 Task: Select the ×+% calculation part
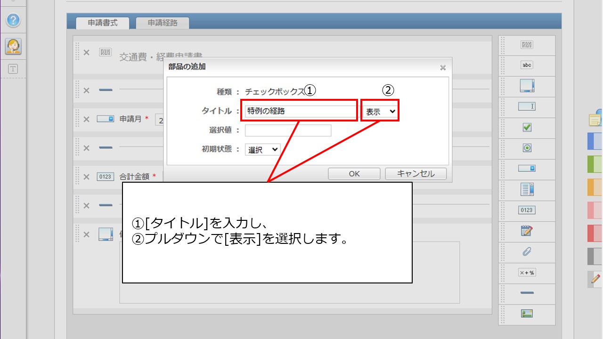pos(527,273)
